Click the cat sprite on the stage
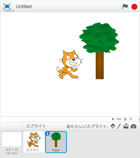Viewport: 140px width, 158px height. 70,65
